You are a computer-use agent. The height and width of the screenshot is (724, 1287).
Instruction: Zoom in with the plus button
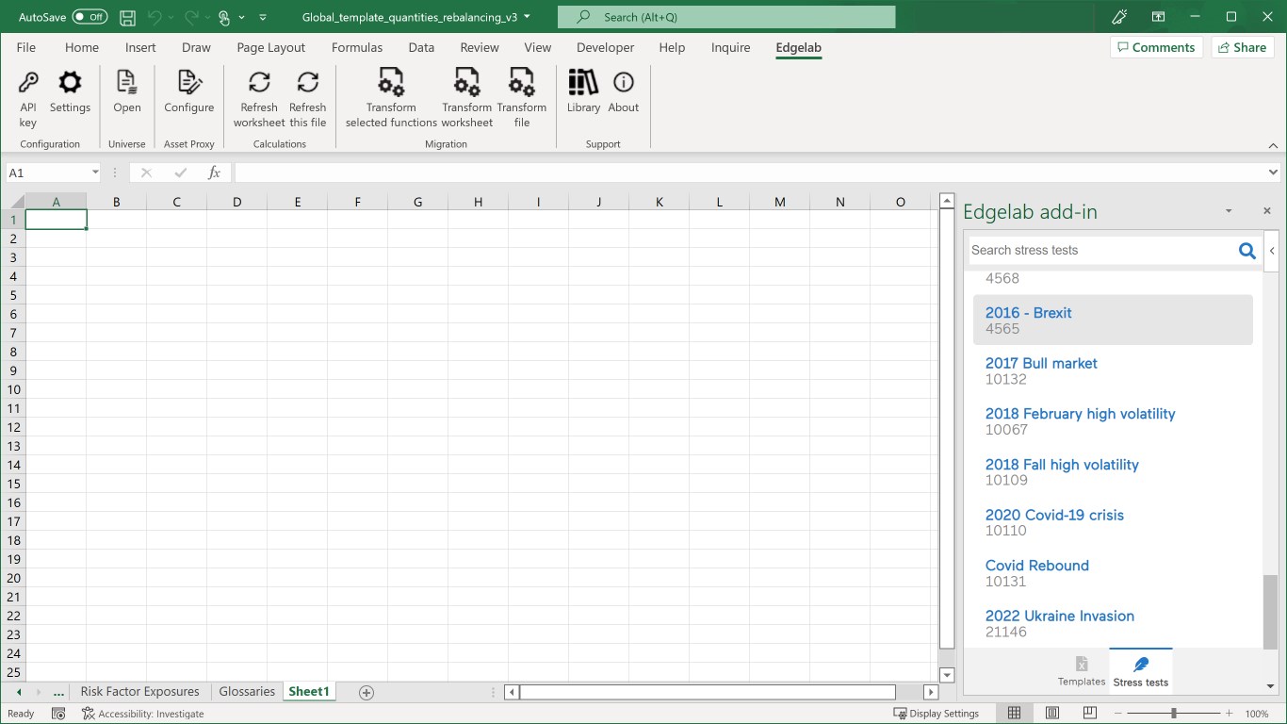[x=1229, y=714]
